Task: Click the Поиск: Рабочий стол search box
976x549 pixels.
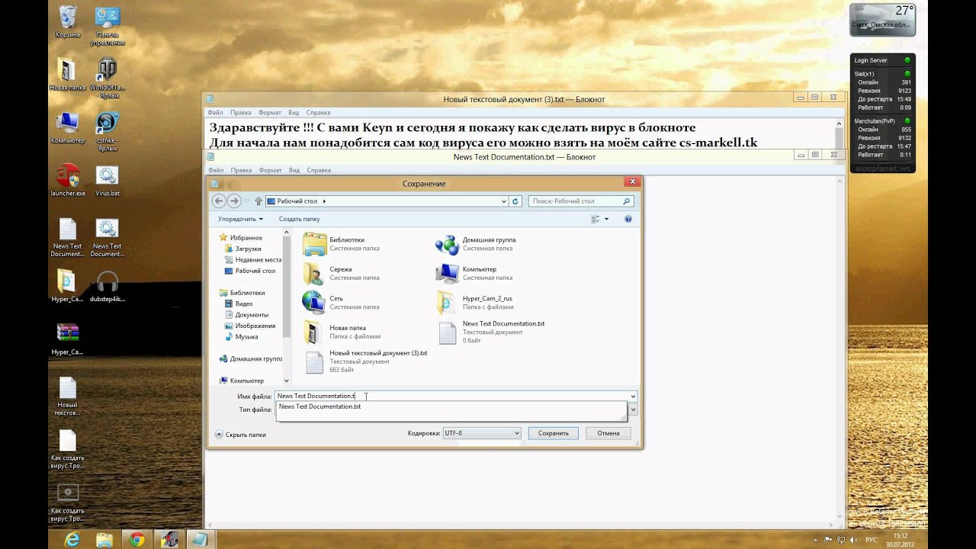Action: (x=581, y=201)
